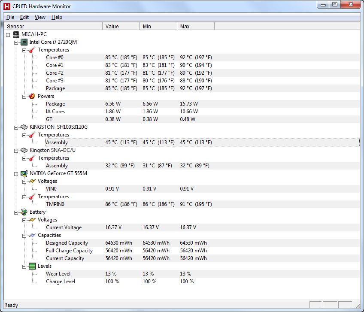Open the Edit menu
The width and height of the screenshot is (364, 312).
tap(24, 17)
